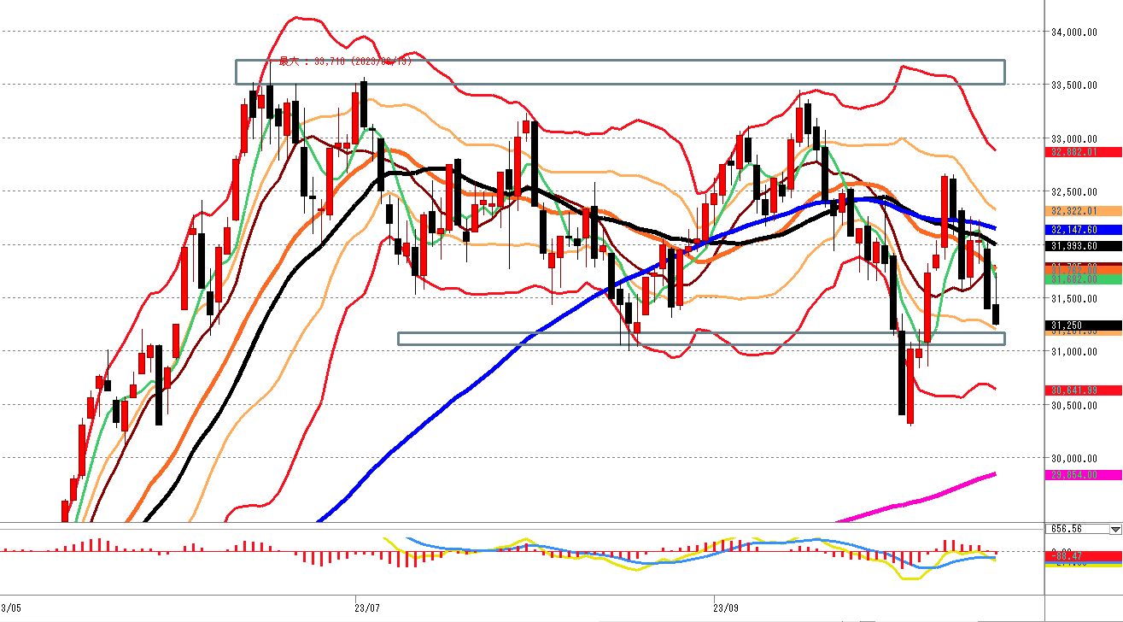Screen dimensions: 1123x622
Task: Click the 23/09 date axis label
Action: pyautogui.click(x=726, y=608)
